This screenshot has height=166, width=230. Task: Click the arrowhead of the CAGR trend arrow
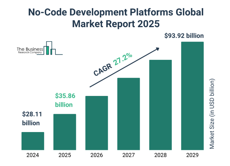coord(157,49)
